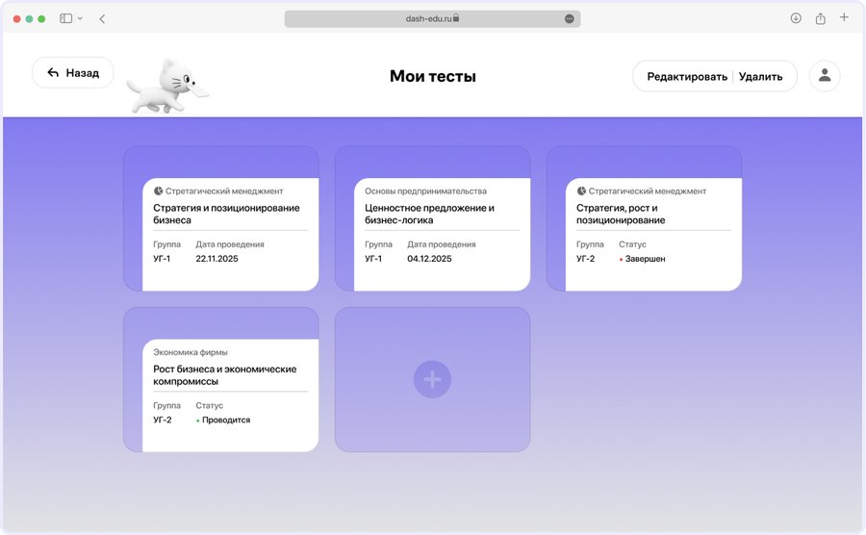Screen dimensions: 866x535
Task: Click Основы предпринимательства subject label
Action: point(425,191)
